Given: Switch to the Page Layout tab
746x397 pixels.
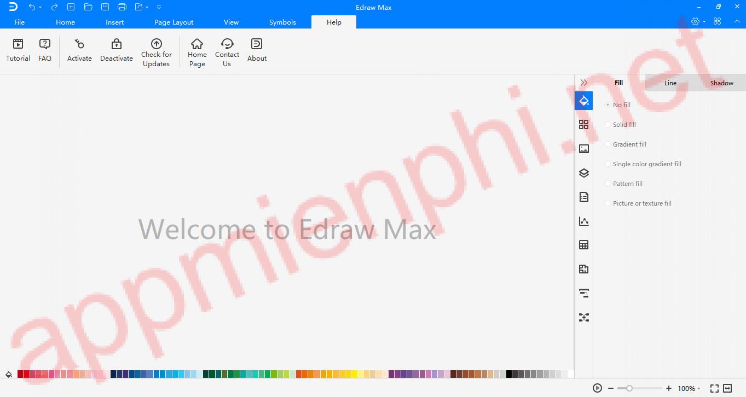Looking at the screenshot, I should [174, 22].
